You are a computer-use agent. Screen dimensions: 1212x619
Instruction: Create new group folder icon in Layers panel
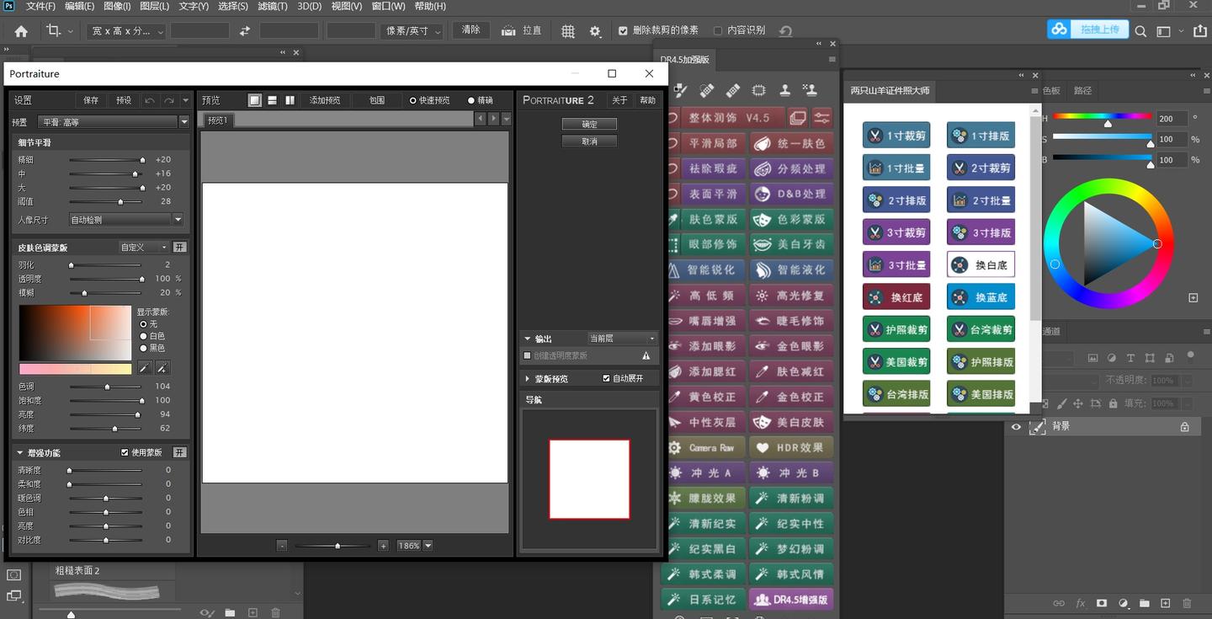(x=1145, y=603)
